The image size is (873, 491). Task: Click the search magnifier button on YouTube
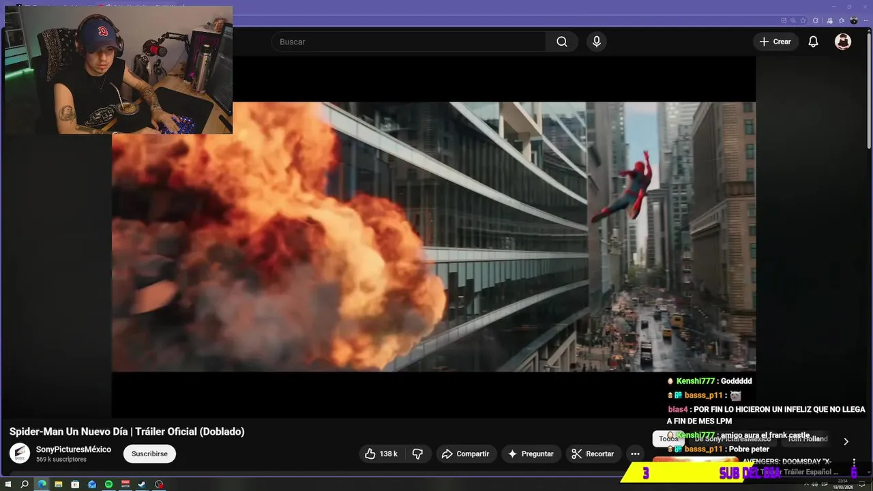pyautogui.click(x=562, y=42)
